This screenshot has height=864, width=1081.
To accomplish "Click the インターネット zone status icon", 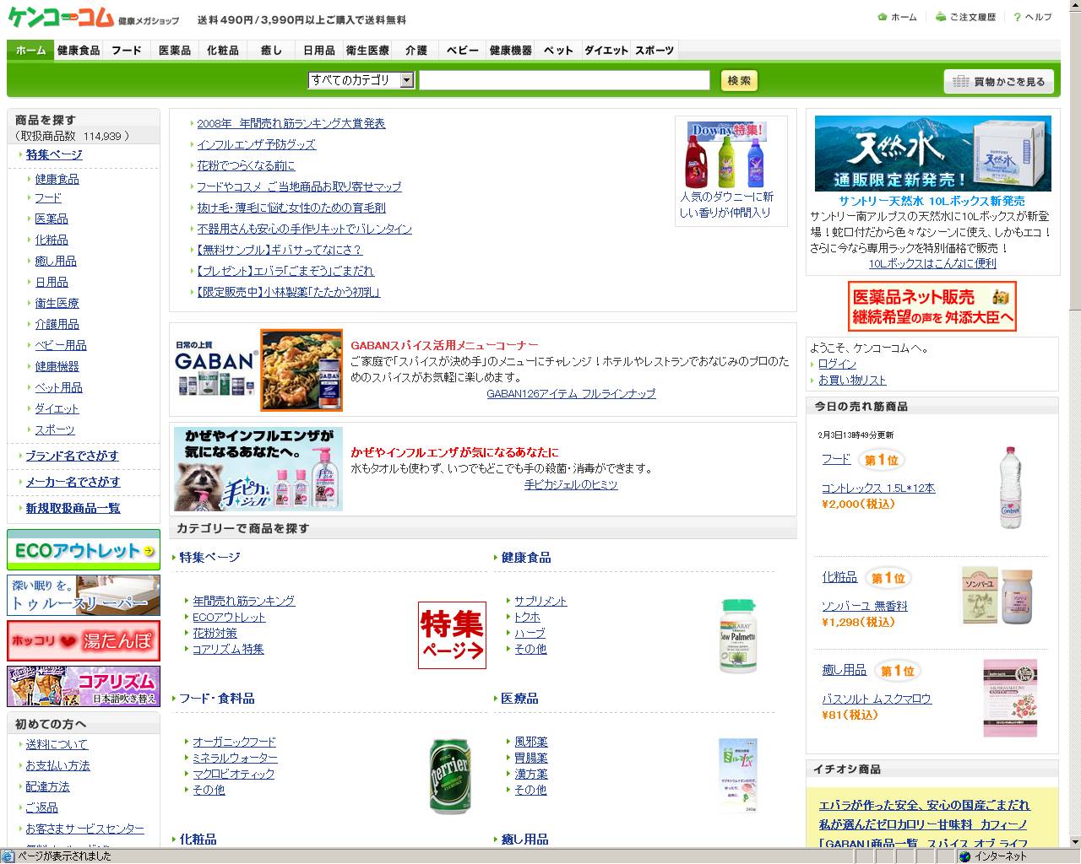I will [x=964, y=856].
